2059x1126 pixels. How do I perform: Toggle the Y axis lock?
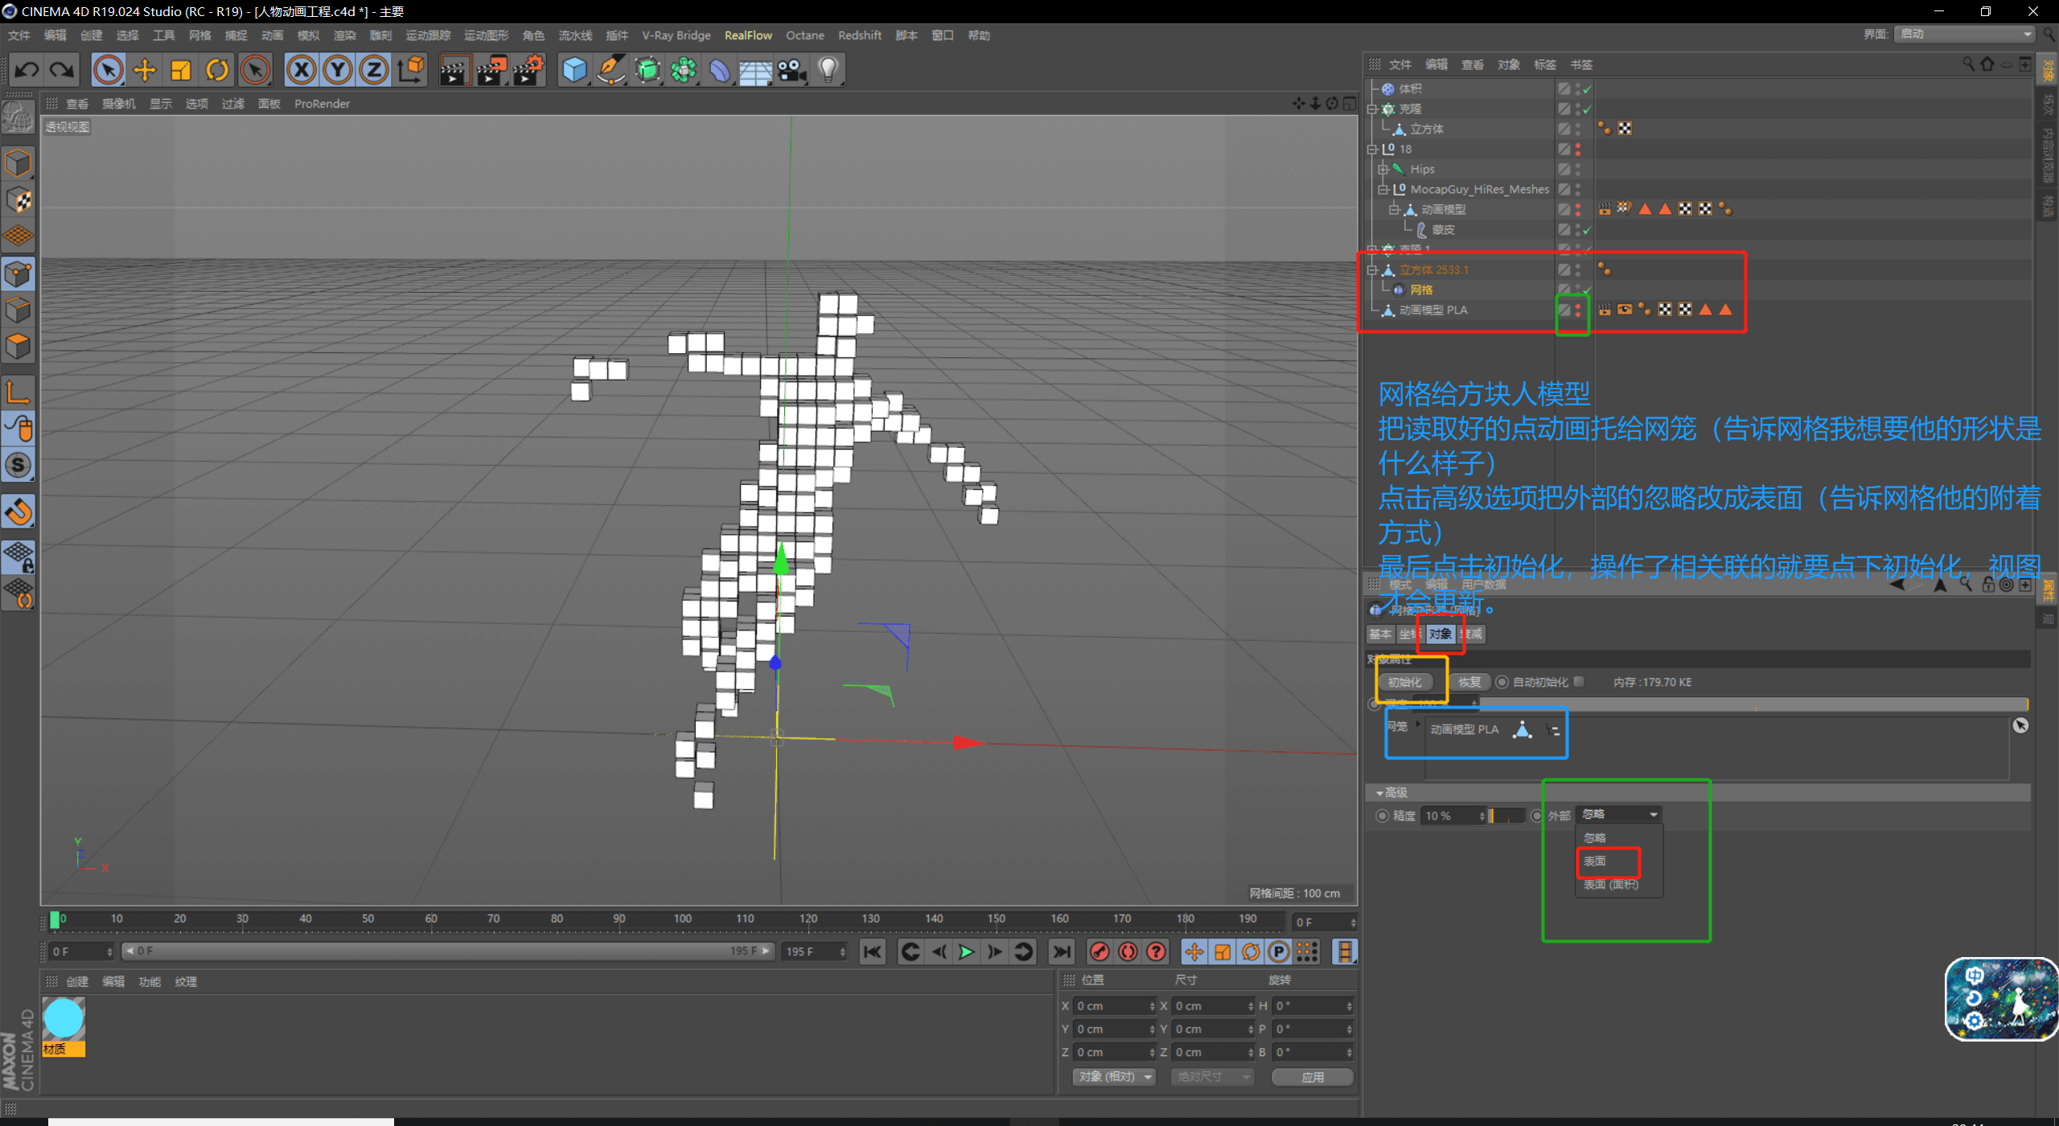338,70
